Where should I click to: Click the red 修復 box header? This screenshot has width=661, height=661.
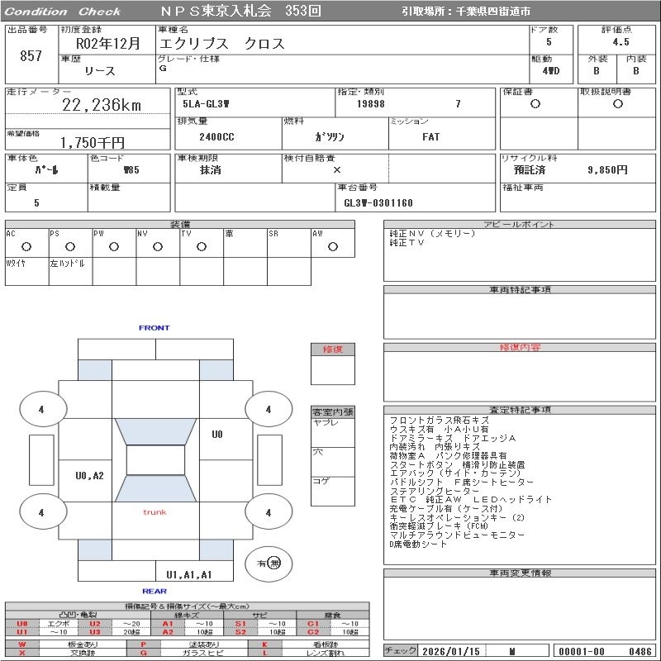[x=332, y=350]
